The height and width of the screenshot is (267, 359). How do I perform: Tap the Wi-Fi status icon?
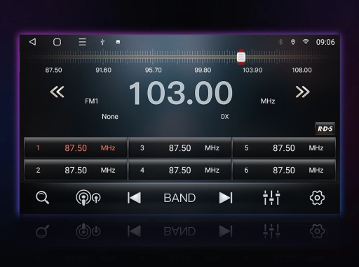click(306, 42)
